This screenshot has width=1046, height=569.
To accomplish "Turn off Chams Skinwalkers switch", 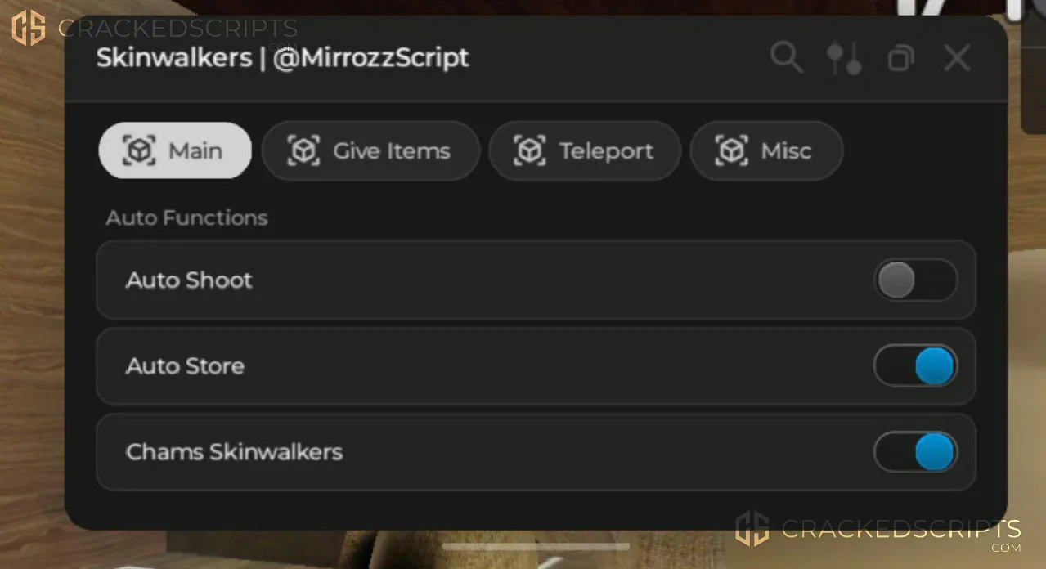I will pyautogui.click(x=915, y=451).
